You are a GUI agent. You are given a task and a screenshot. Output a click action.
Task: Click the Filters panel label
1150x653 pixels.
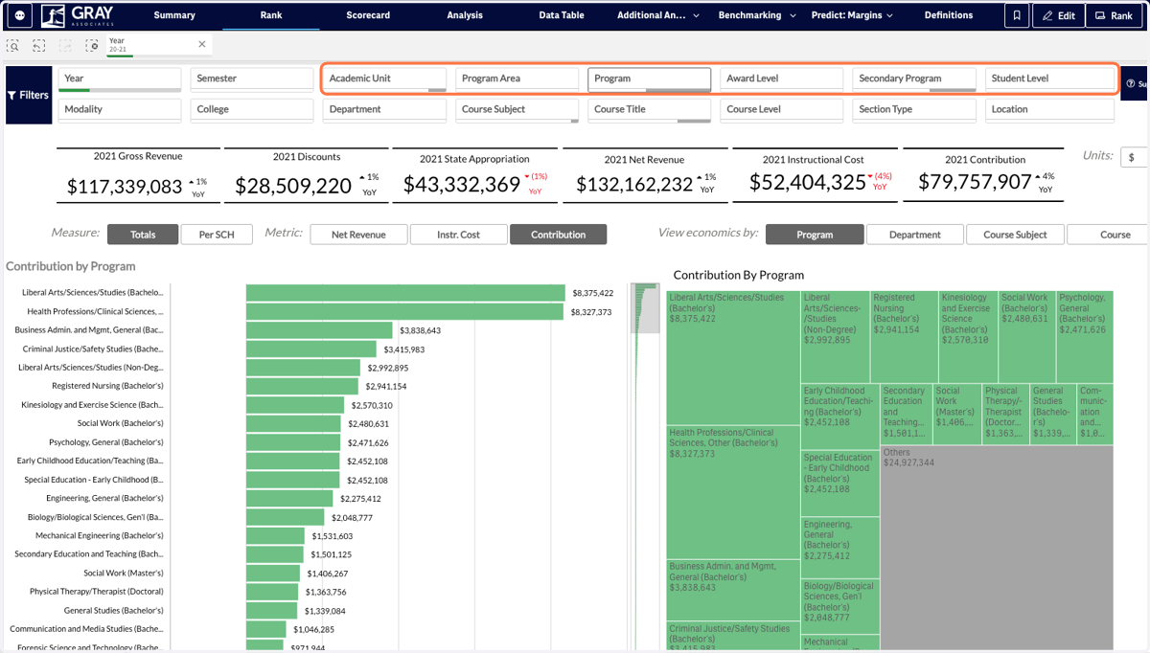pyautogui.click(x=29, y=95)
